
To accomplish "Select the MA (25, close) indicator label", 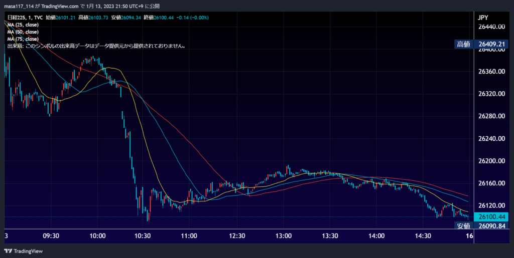I will point(23,25).
